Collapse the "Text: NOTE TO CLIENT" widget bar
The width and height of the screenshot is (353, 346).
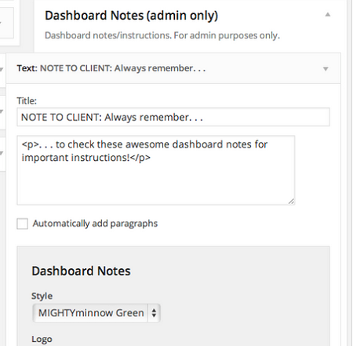pos(173,68)
